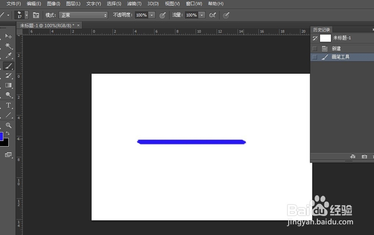Create new document from current state

pos(353,157)
